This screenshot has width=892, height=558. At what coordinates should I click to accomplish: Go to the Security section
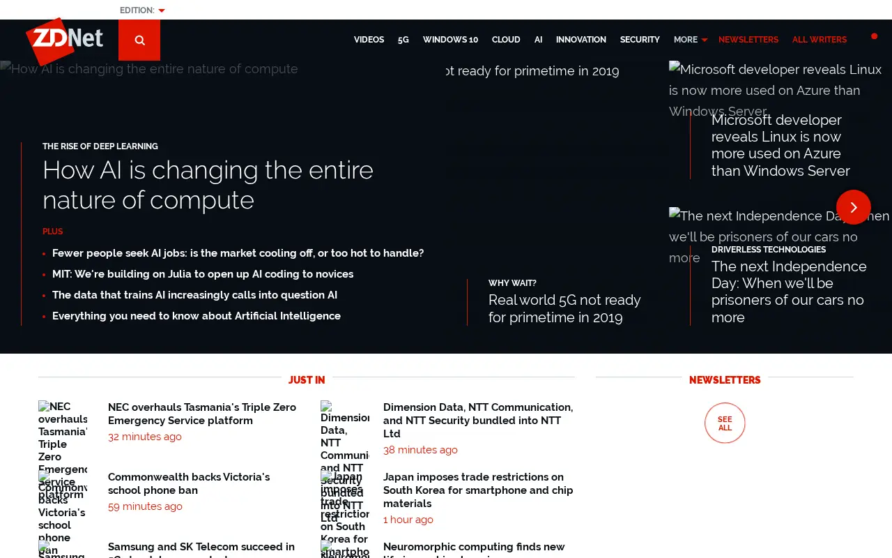coord(640,40)
